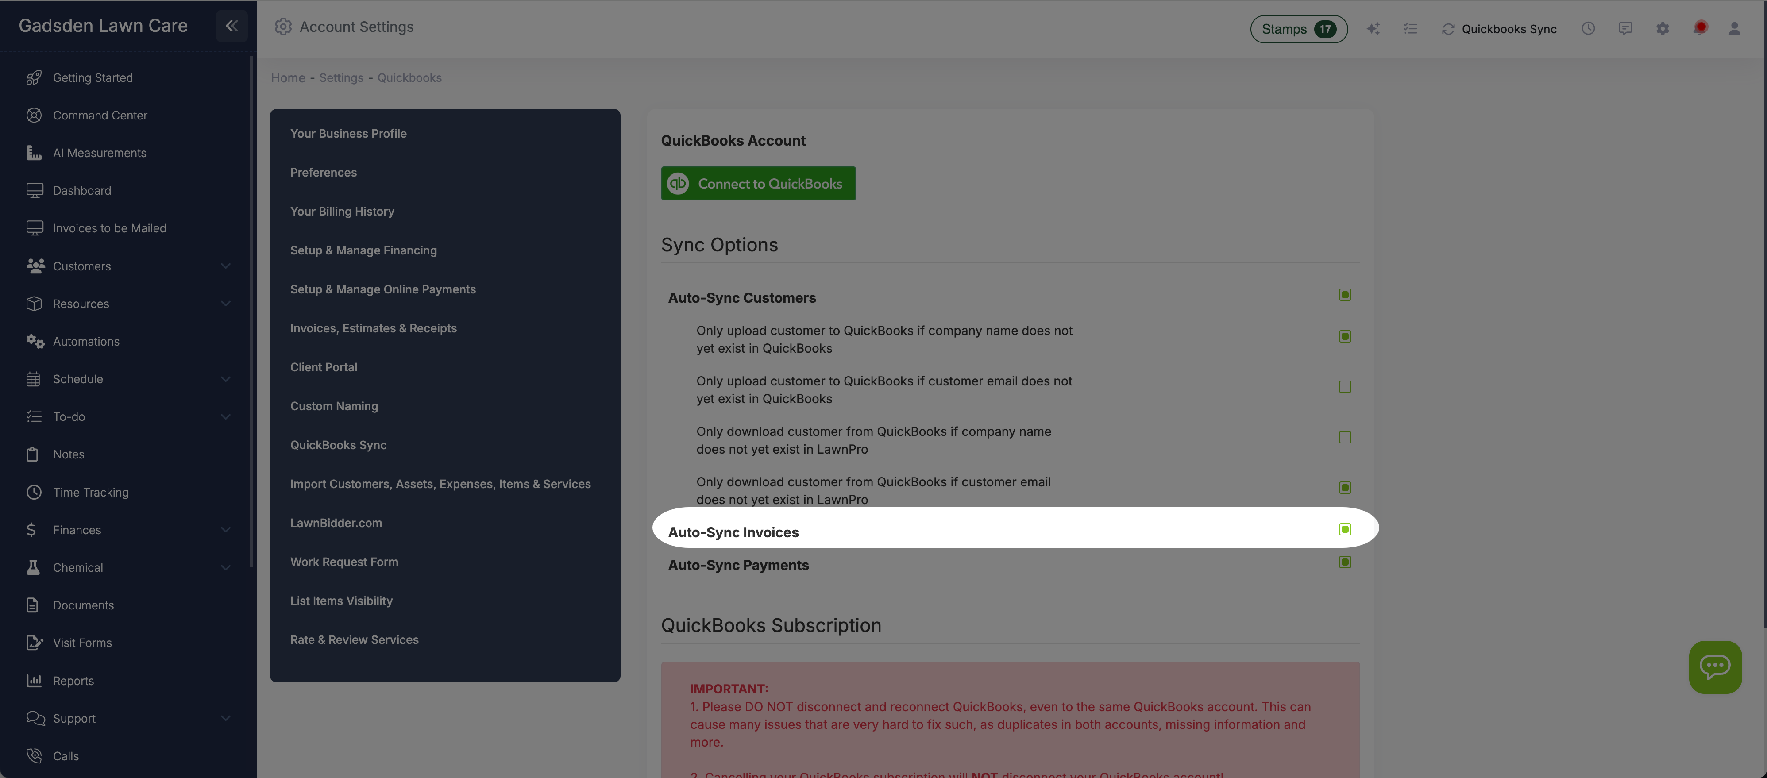Open Settings from the breadcrumb

coord(341,77)
